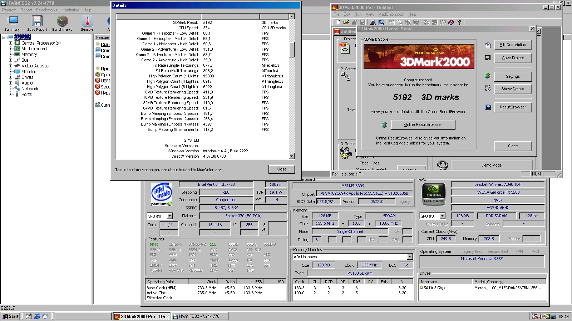This screenshot has width=572, height=321.
Task: Open the Memory Modules '#0: Unknown' dropdown
Action: coord(410,256)
